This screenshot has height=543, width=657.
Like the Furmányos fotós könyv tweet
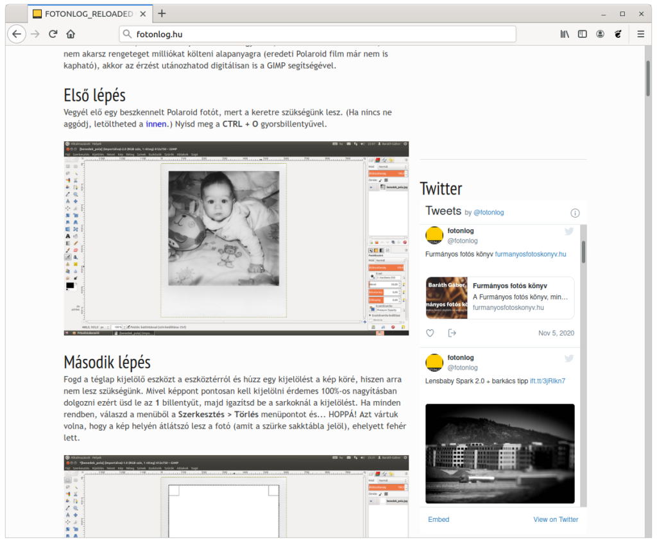pos(430,333)
